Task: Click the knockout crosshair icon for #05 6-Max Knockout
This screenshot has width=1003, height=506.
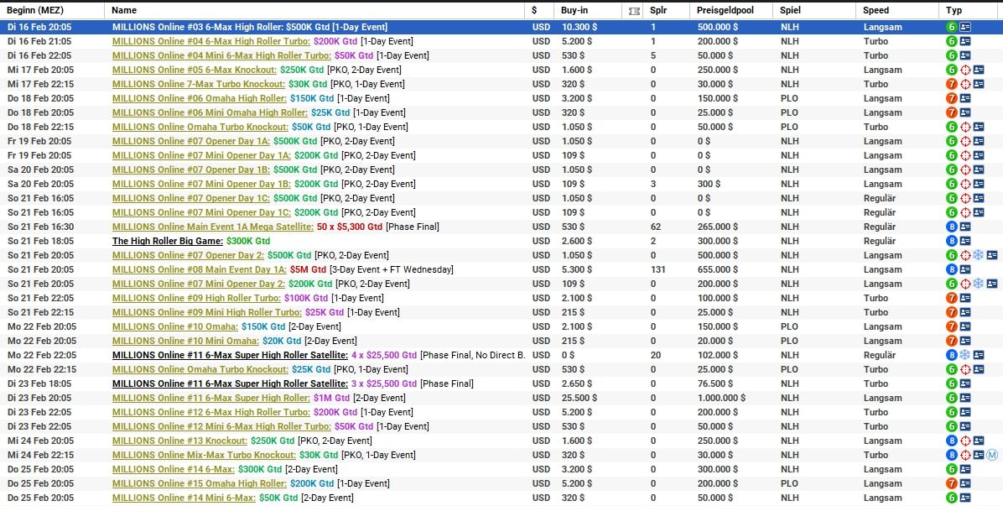Action: pyautogui.click(x=965, y=70)
